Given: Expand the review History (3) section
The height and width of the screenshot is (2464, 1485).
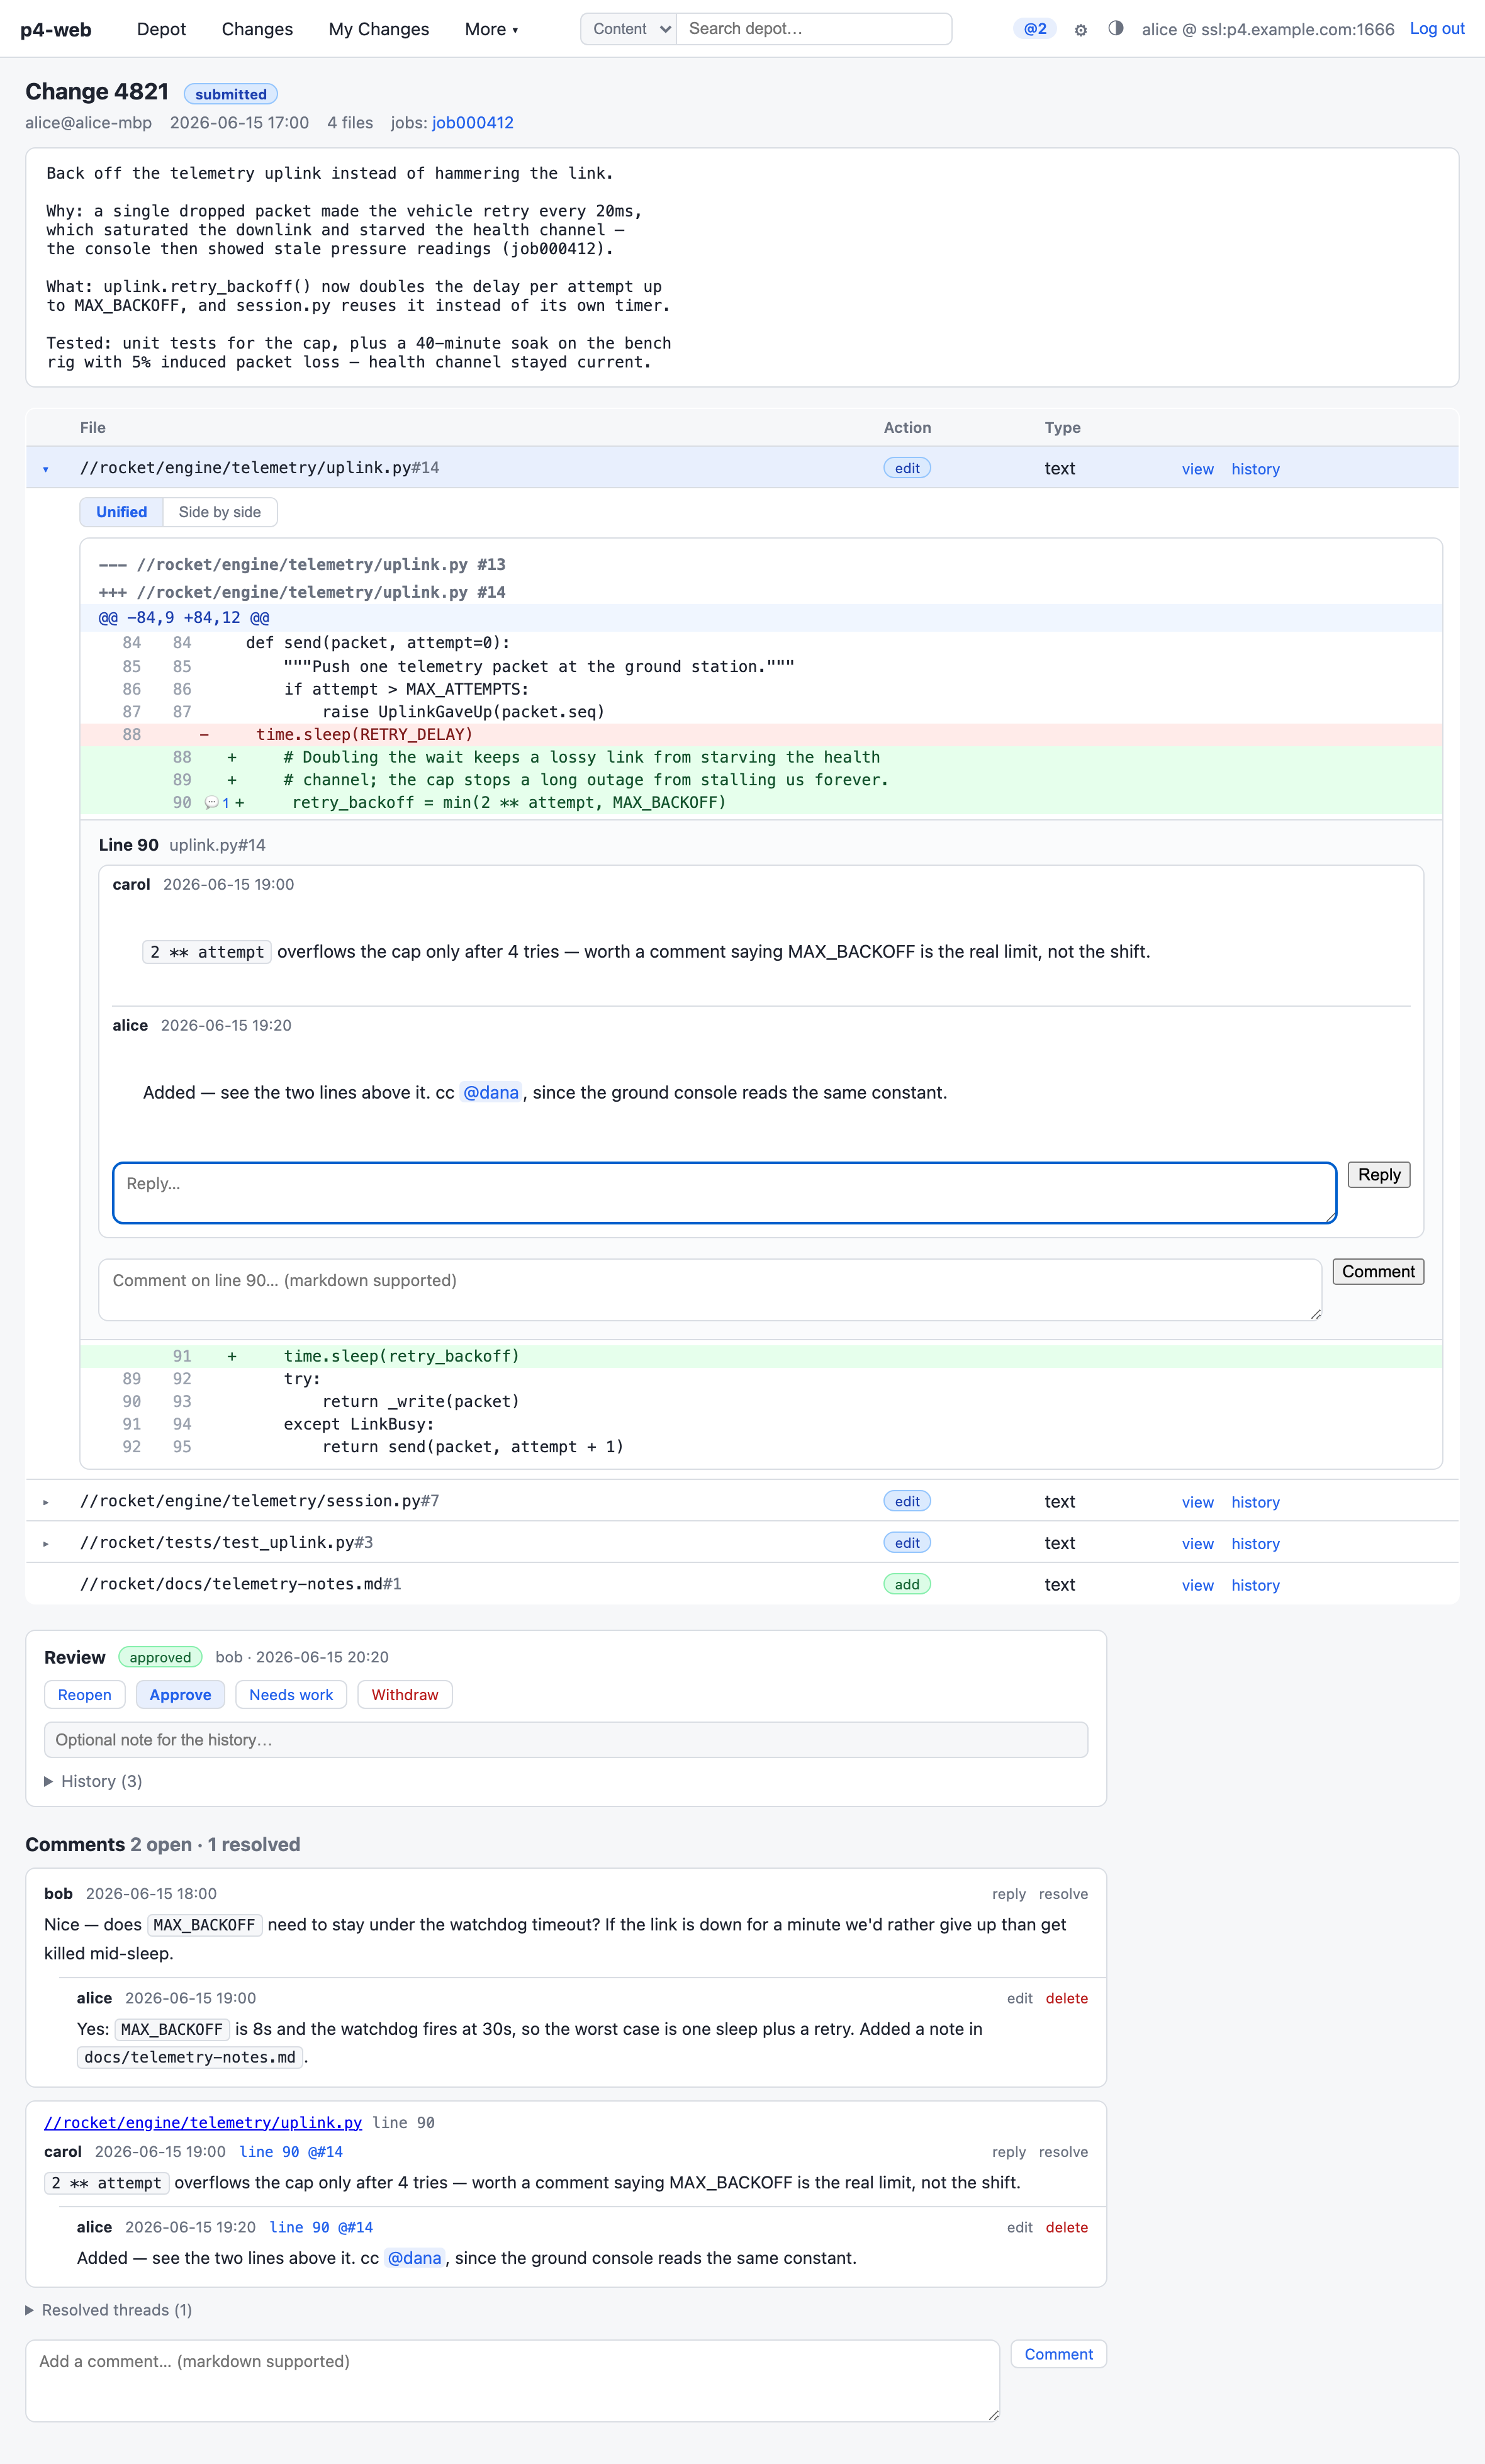Looking at the screenshot, I should tap(93, 1781).
